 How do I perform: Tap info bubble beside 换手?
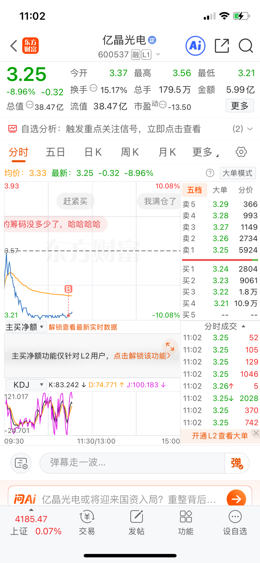[94, 88]
